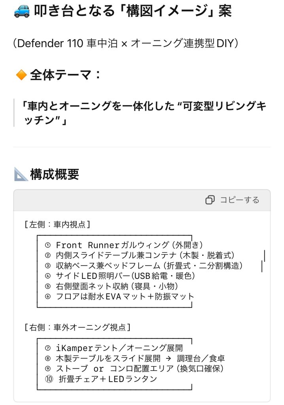Click the triangular ruler icon beside 構成概要

[21, 174]
